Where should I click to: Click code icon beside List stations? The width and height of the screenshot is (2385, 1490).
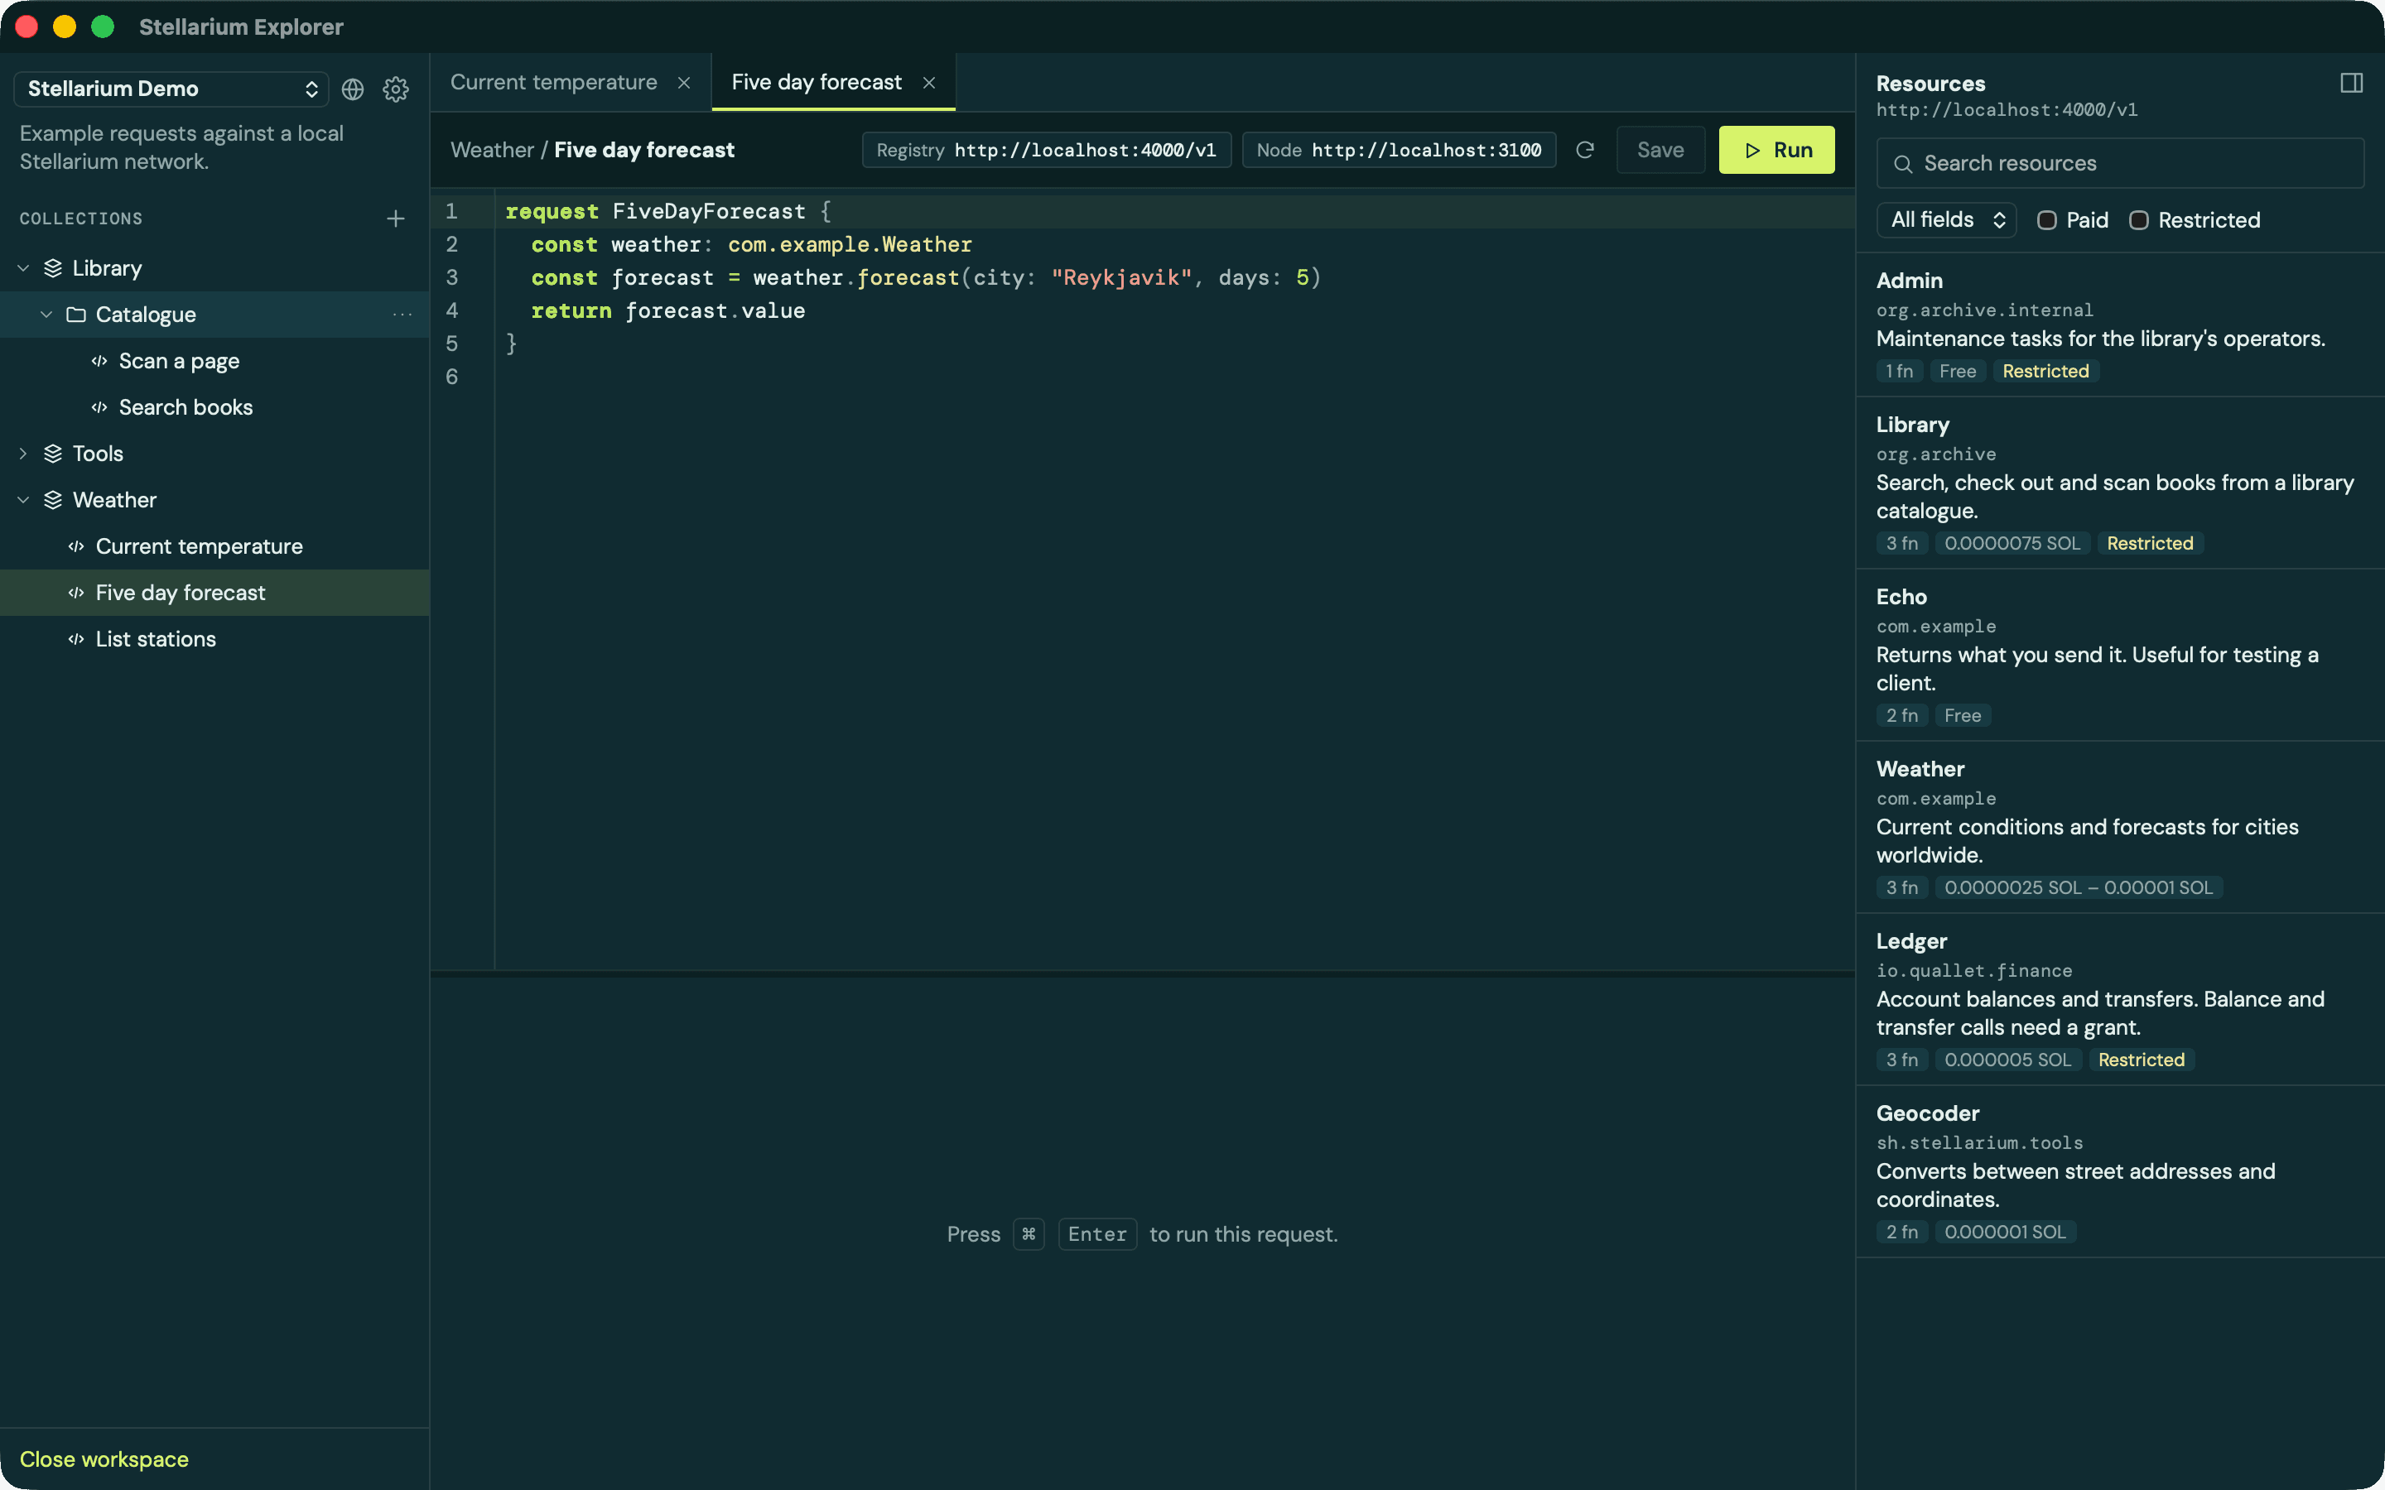(76, 638)
